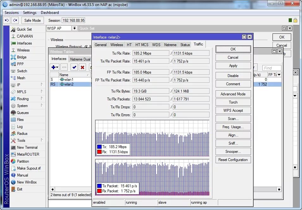Click WPS Accept button

coord(233,111)
